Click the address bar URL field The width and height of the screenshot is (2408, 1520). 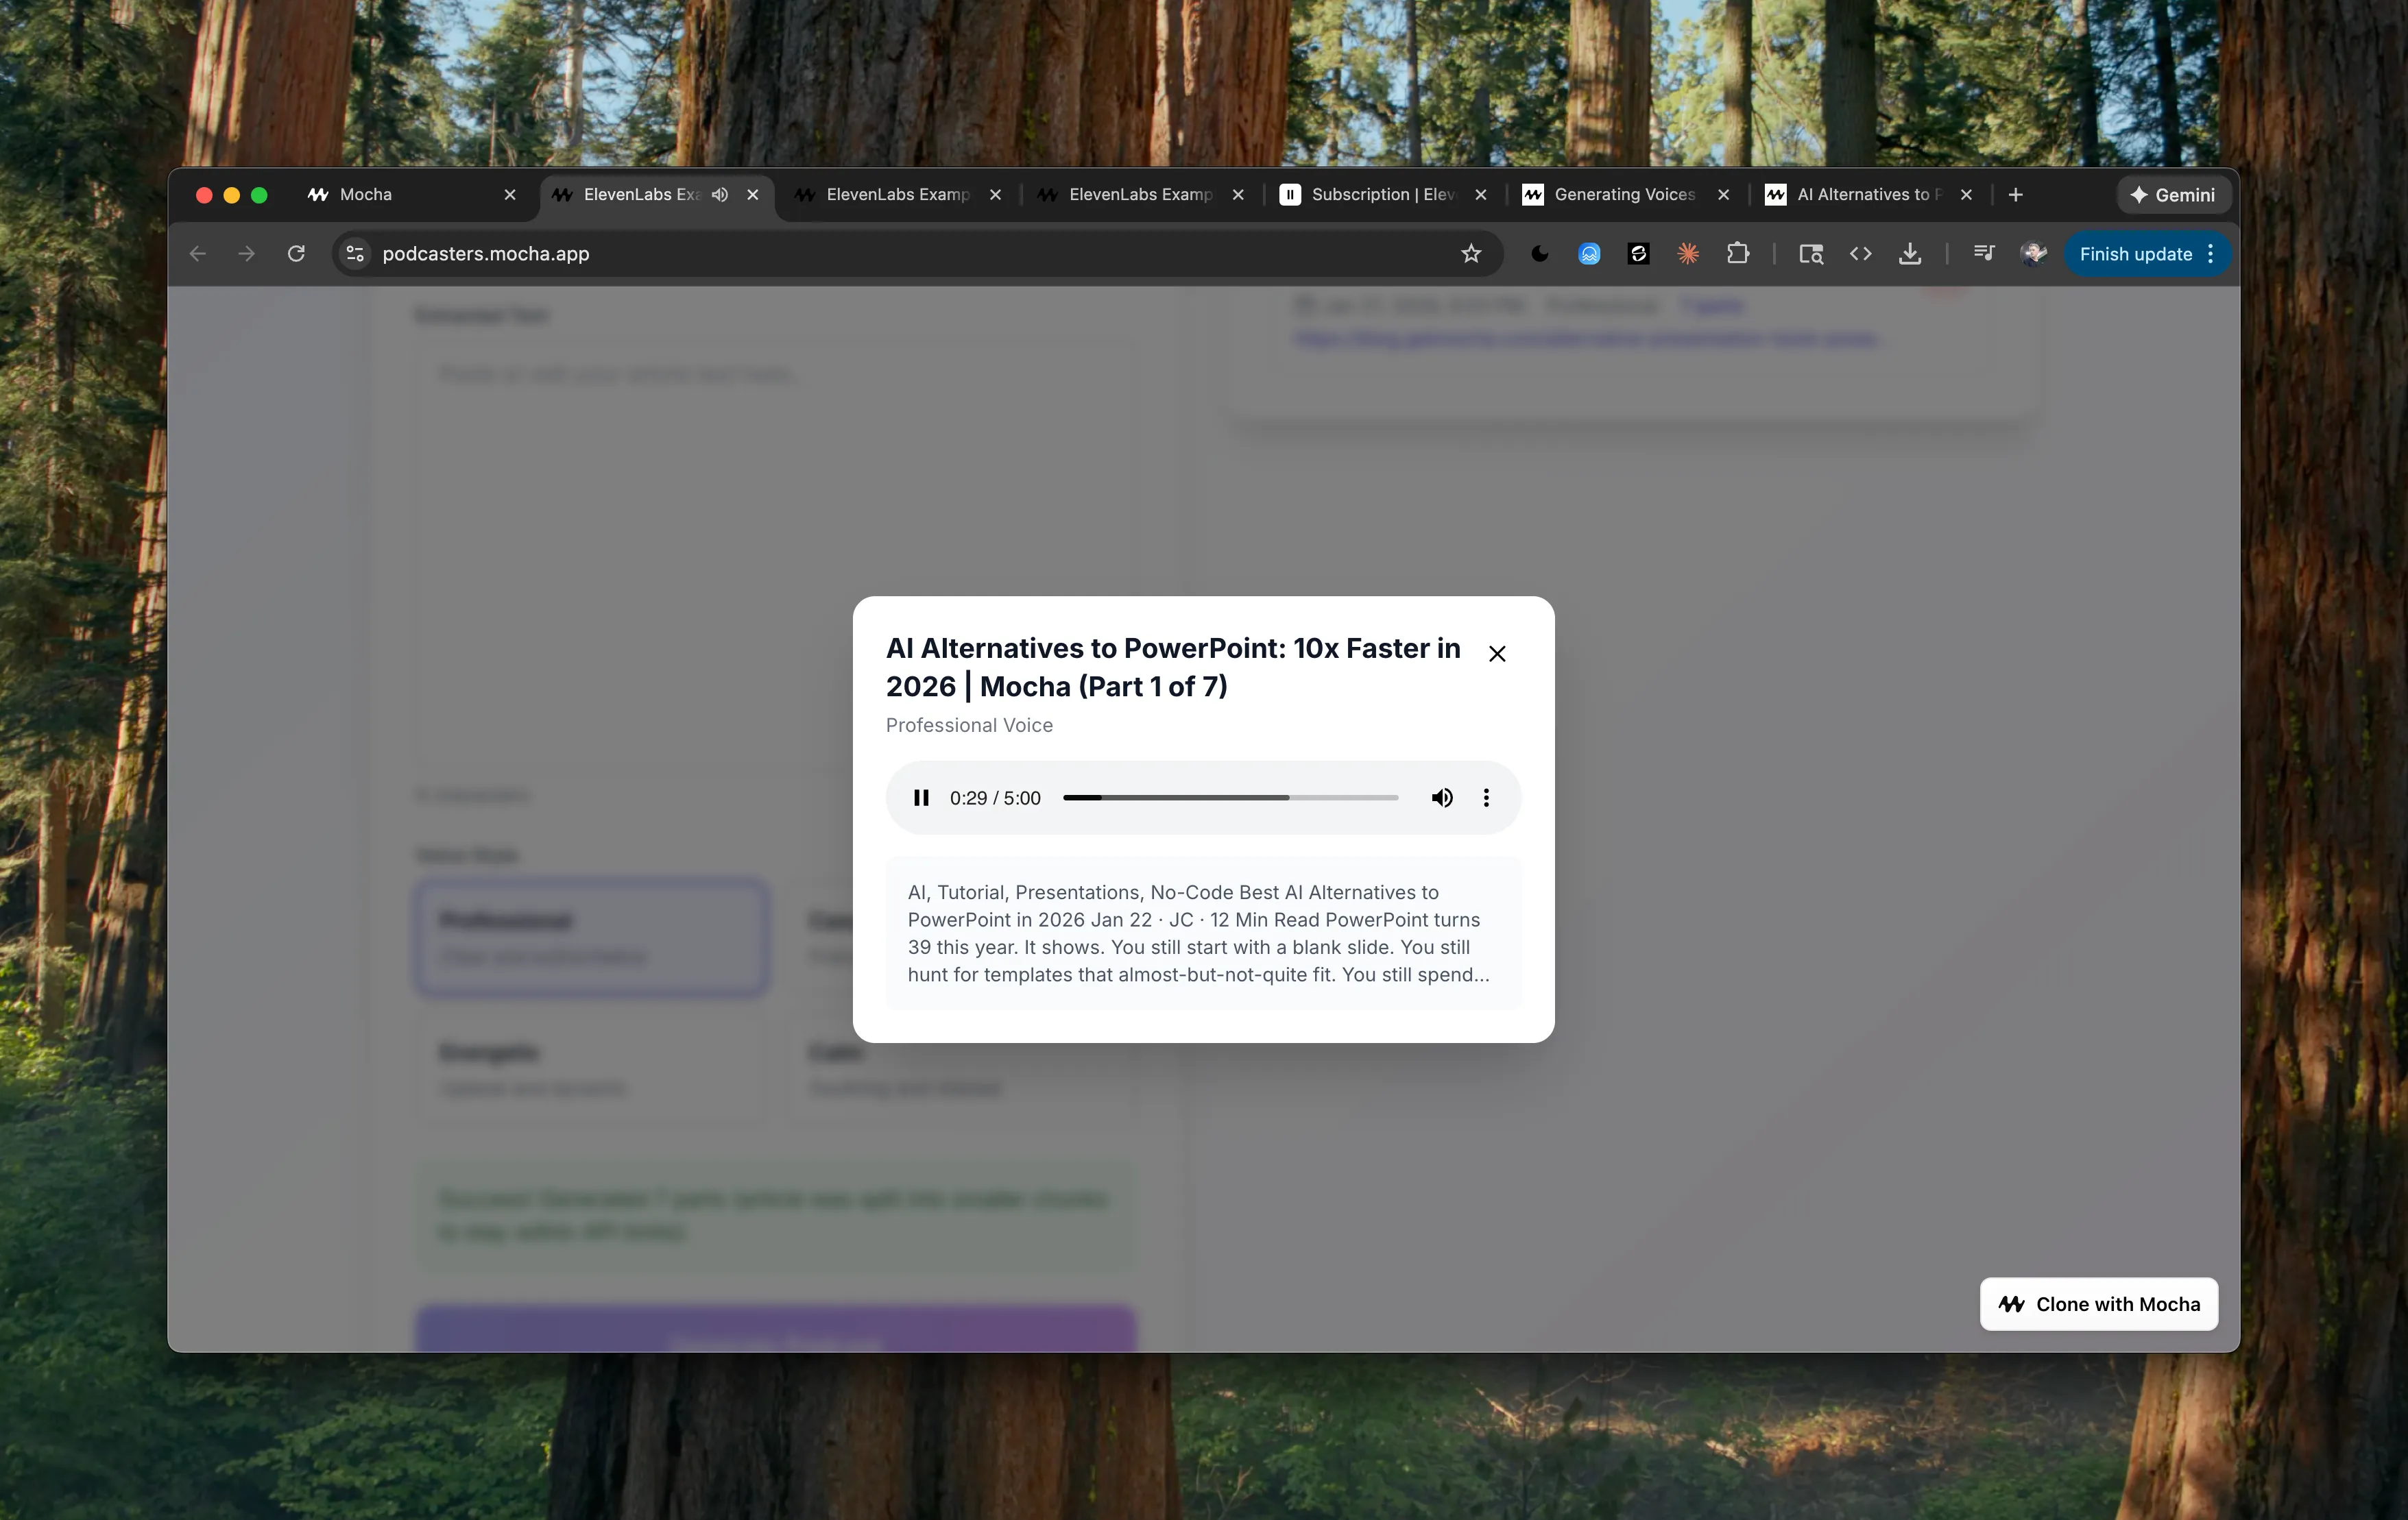point(900,254)
